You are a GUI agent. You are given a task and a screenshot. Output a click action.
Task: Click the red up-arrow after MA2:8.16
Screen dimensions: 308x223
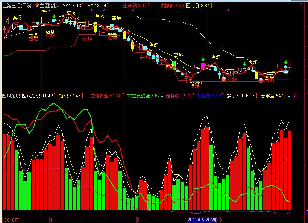pyautogui.click(x=108, y=5)
